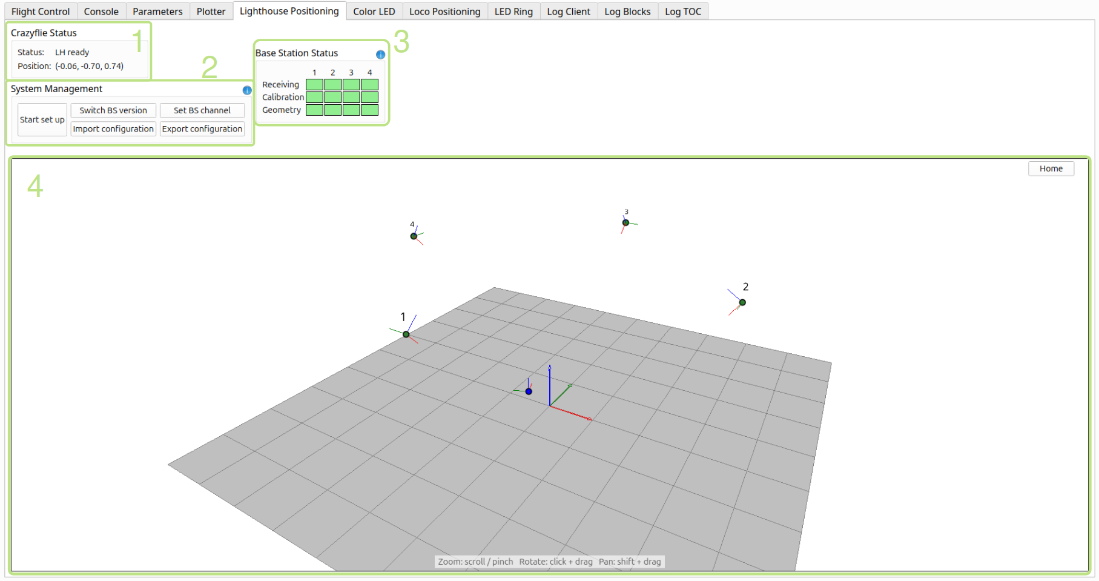
Task: Click the 'Receiving' row label
Action: tap(280, 84)
